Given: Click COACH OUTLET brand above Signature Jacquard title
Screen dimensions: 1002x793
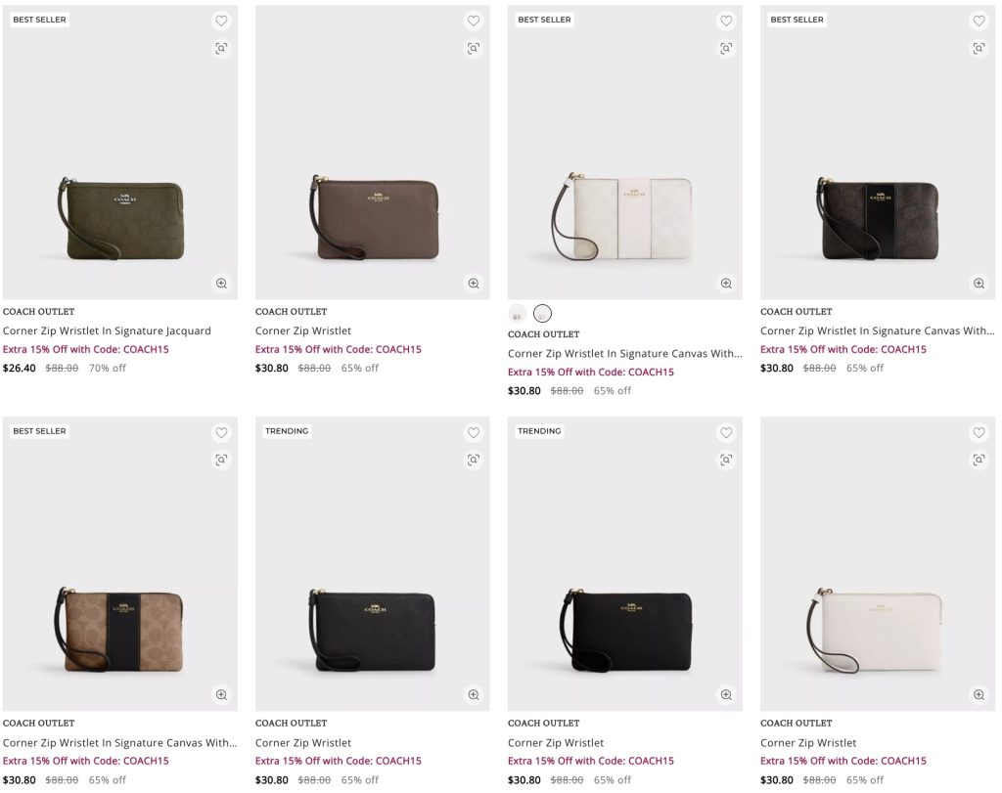Looking at the screenshot, I should click(38, 312).
